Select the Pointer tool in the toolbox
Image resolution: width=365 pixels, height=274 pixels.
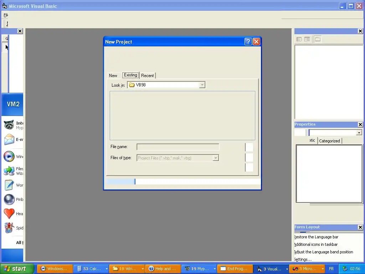point(6,47)
